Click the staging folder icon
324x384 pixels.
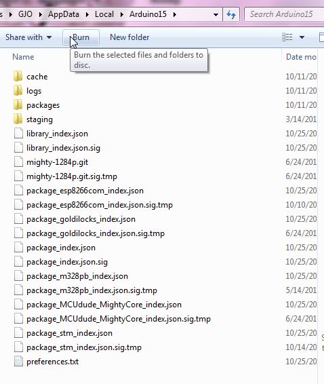pyautogui.click(x=18, y=119)
